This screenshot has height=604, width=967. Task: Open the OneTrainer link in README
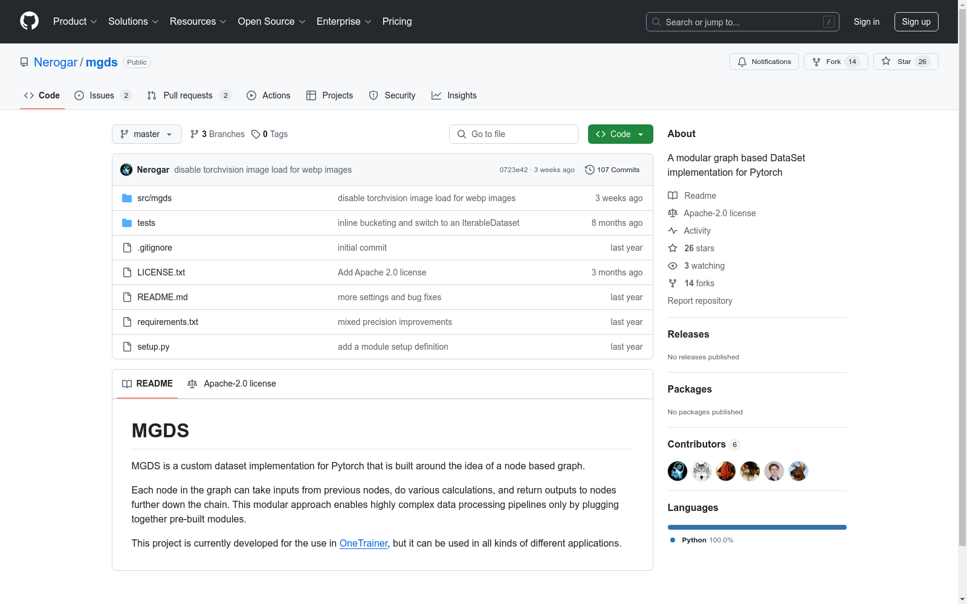point(363,543)
